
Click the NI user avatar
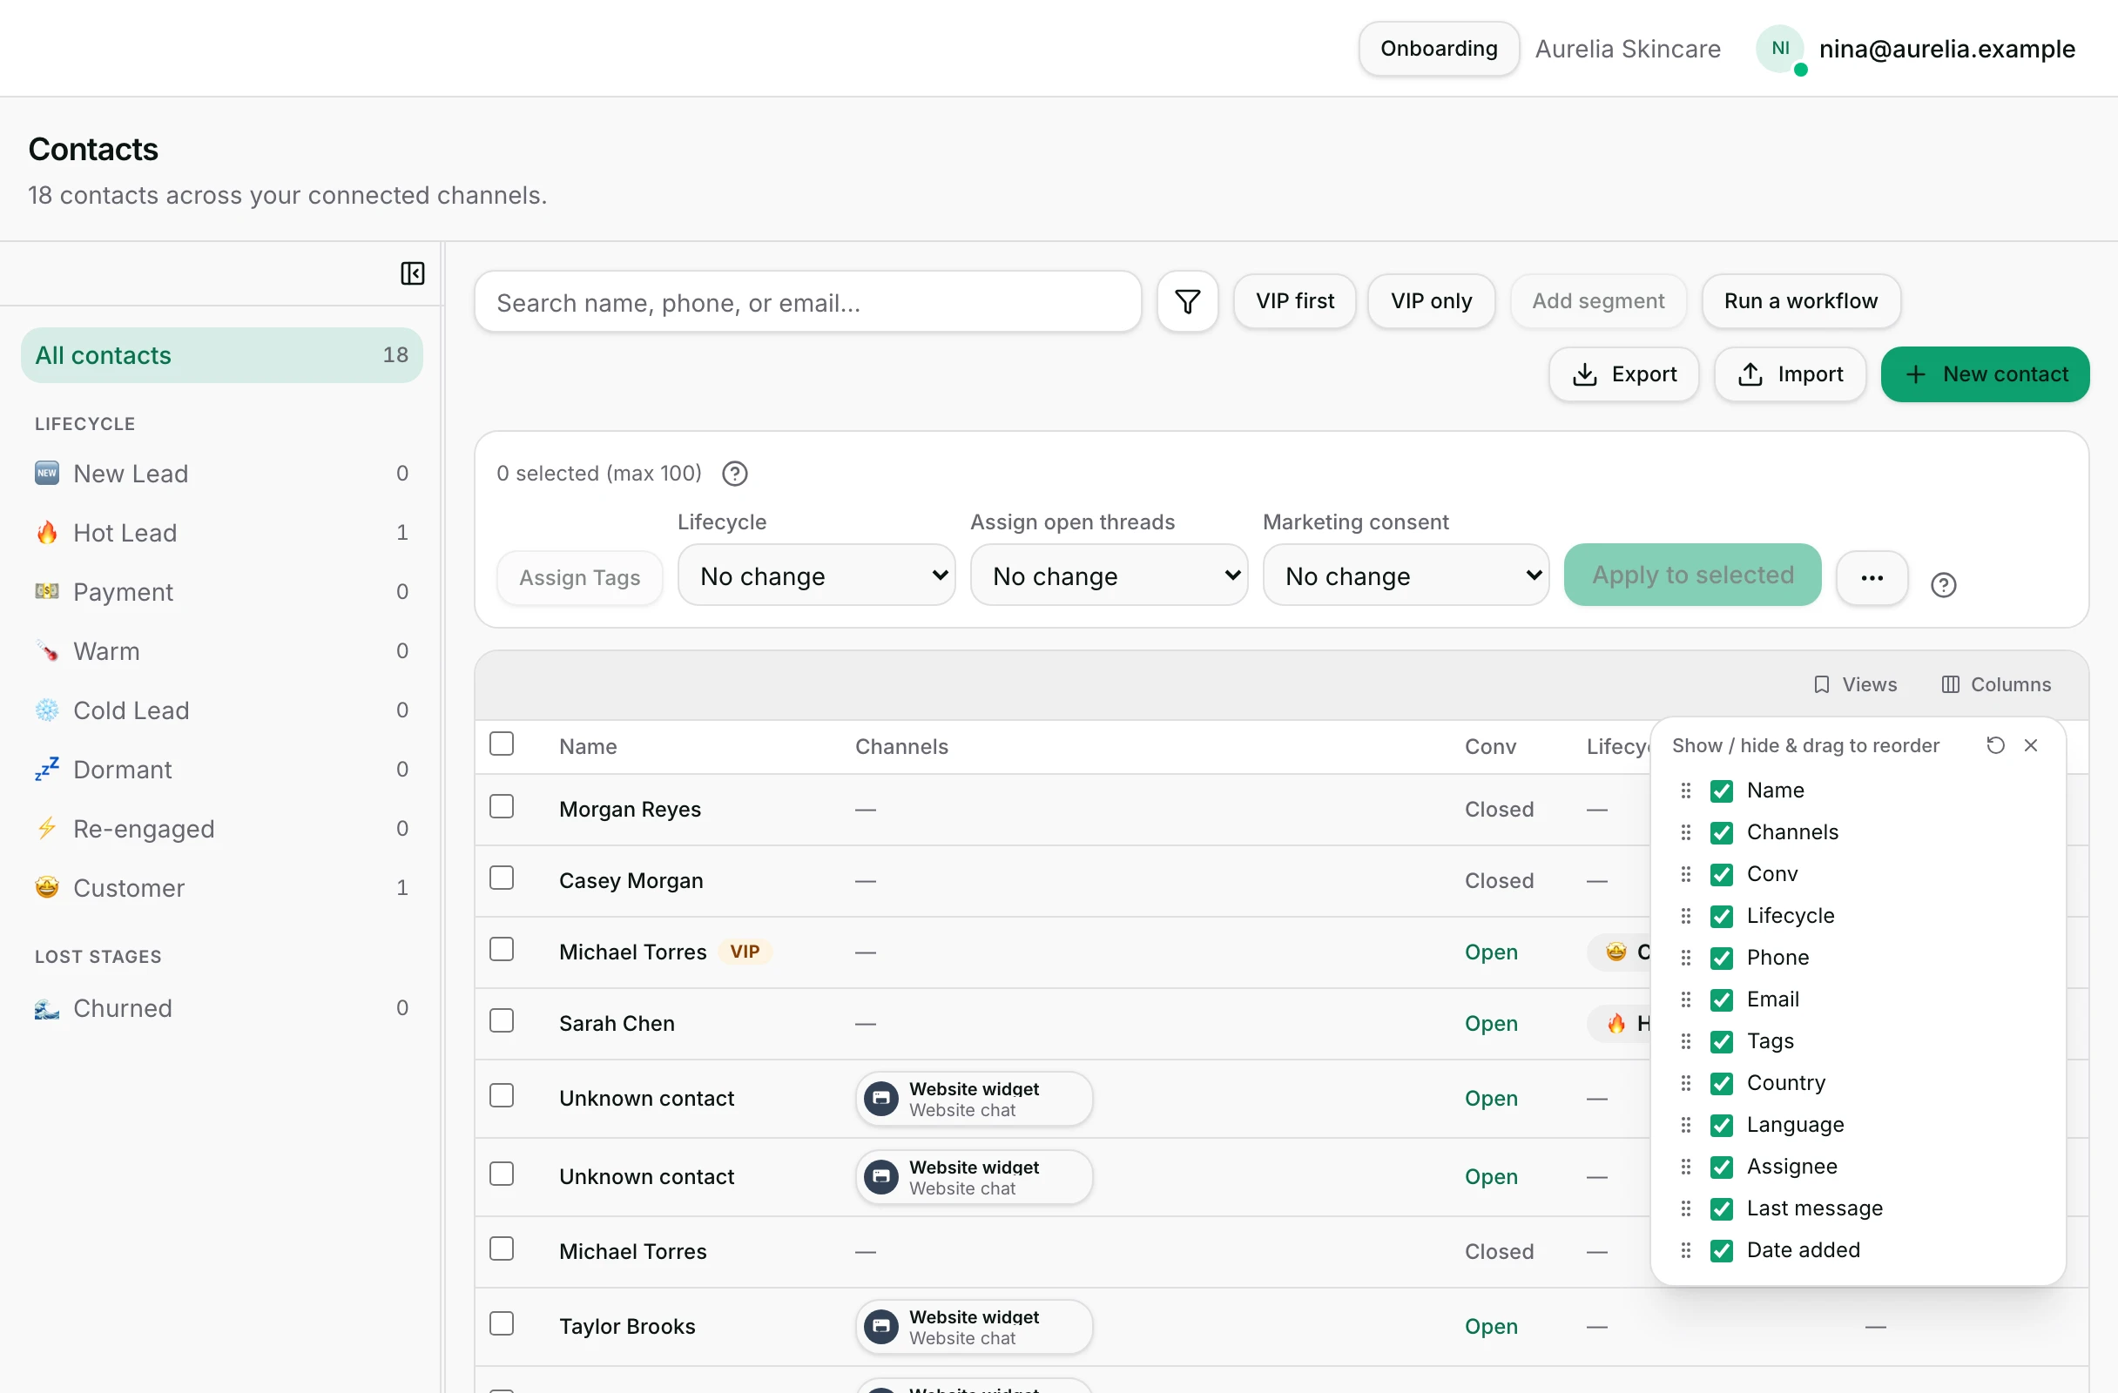[1780, 49]
